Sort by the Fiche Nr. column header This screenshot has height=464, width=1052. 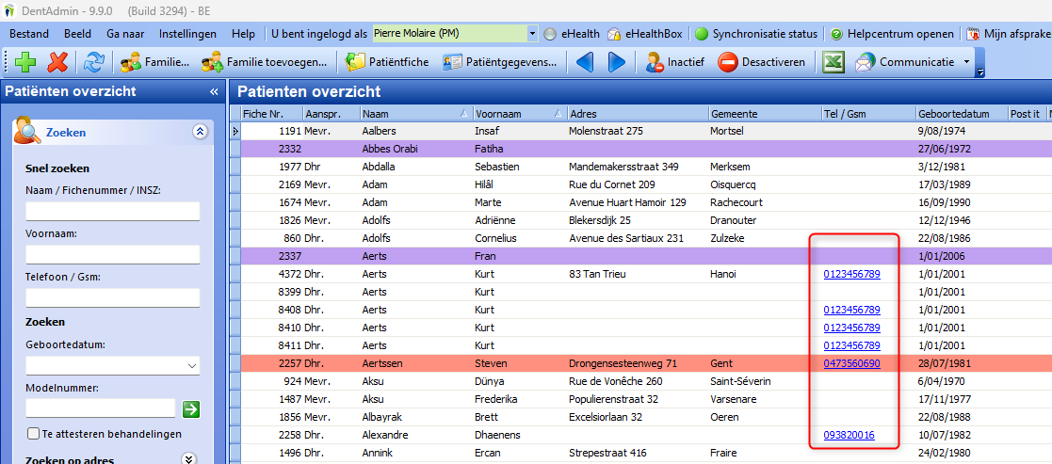point(272,114)
